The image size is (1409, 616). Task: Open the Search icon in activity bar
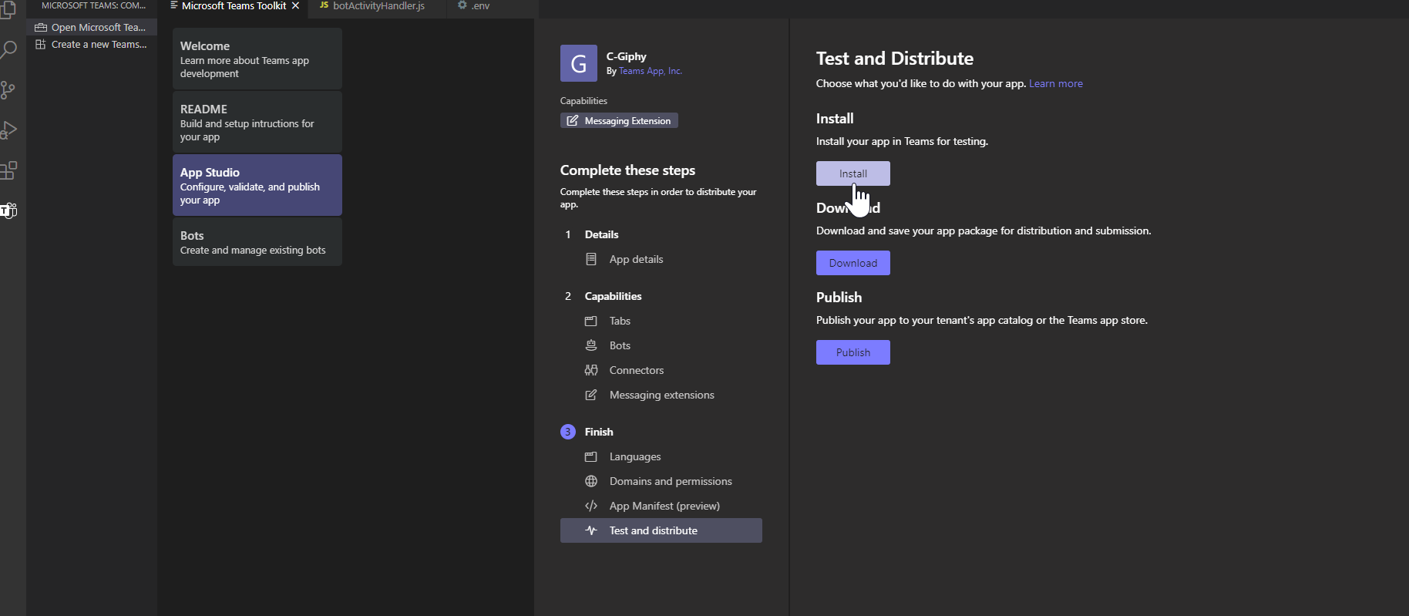[x=8, y=51]
